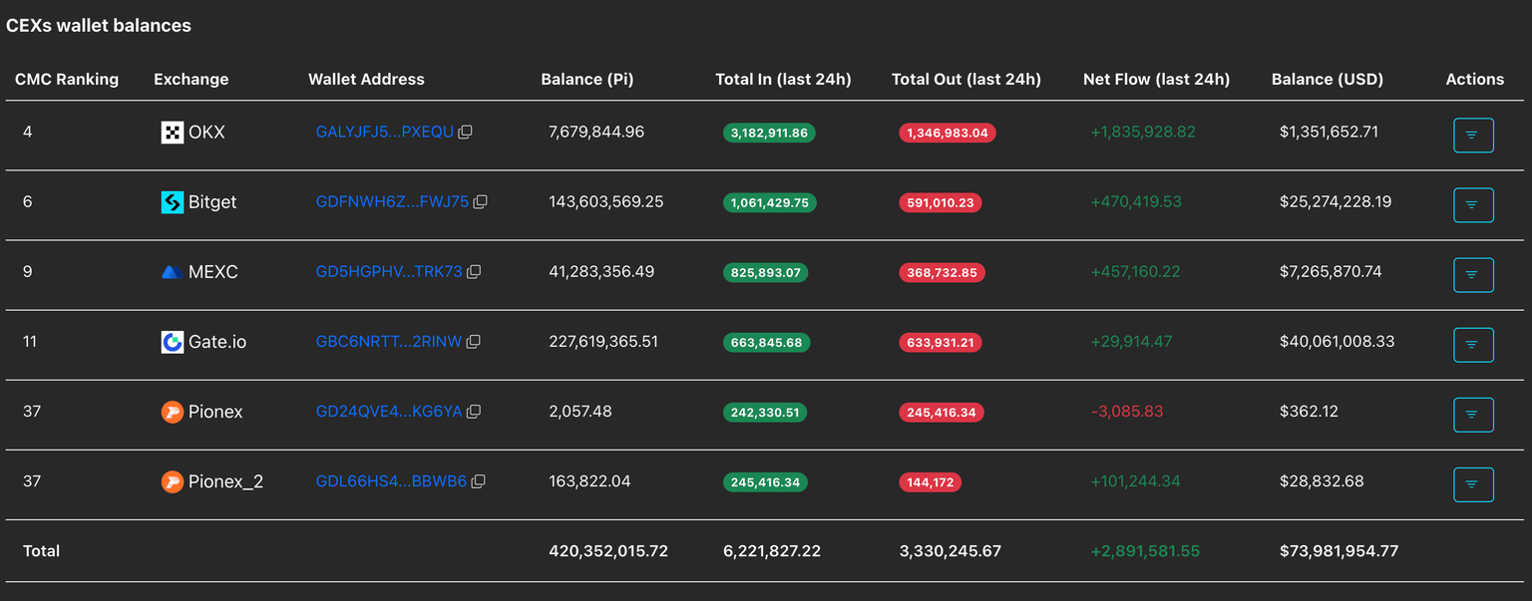Copy the Pionex wallet address icon
Screen dimensions: 1532x601
coord(474,412)
